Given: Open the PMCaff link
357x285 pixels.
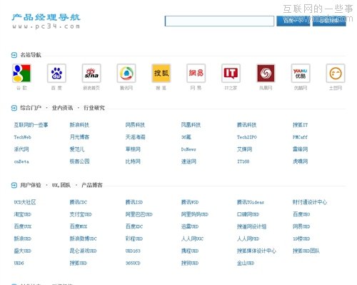Looking at the screenshot, I should point(300,137).
